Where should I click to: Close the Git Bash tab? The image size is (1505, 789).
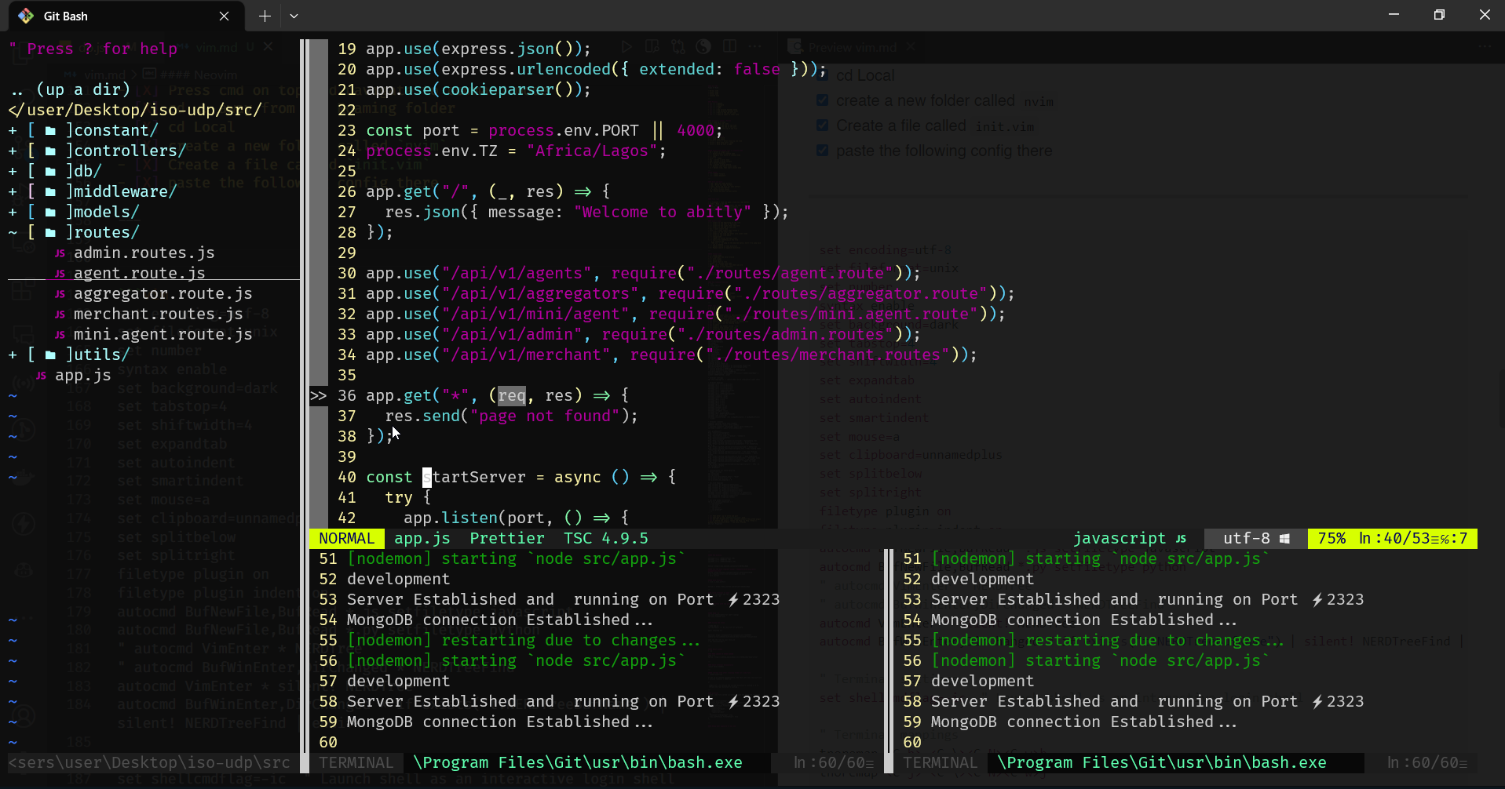(x=225, y=16)
